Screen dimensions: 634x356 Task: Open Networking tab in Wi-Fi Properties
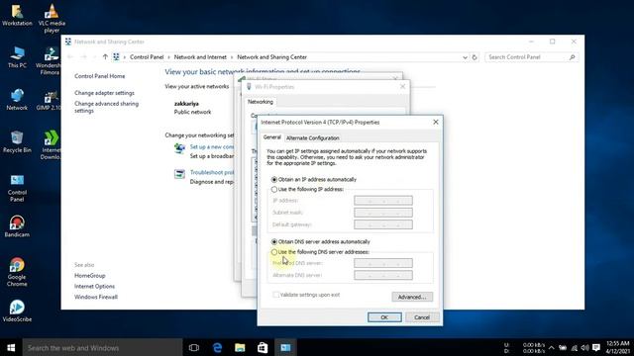(261, 102)
